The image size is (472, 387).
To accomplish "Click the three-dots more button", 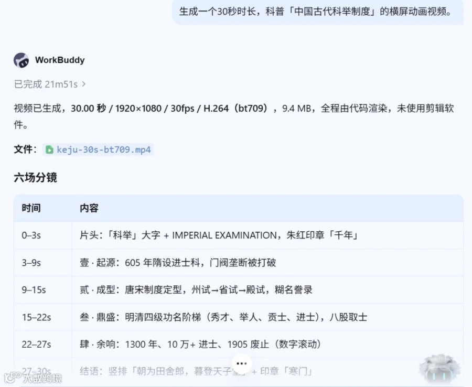I will 242,363.
